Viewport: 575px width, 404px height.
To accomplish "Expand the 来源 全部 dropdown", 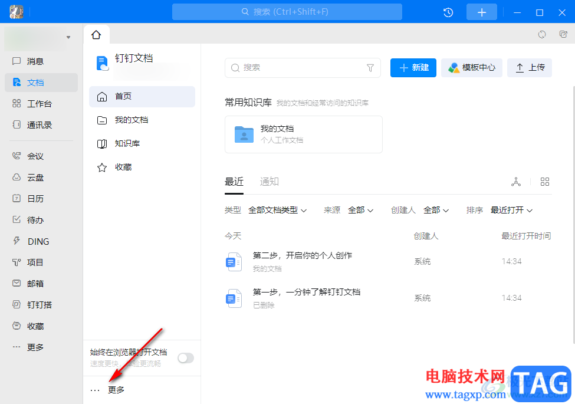I will pos(360,211).
